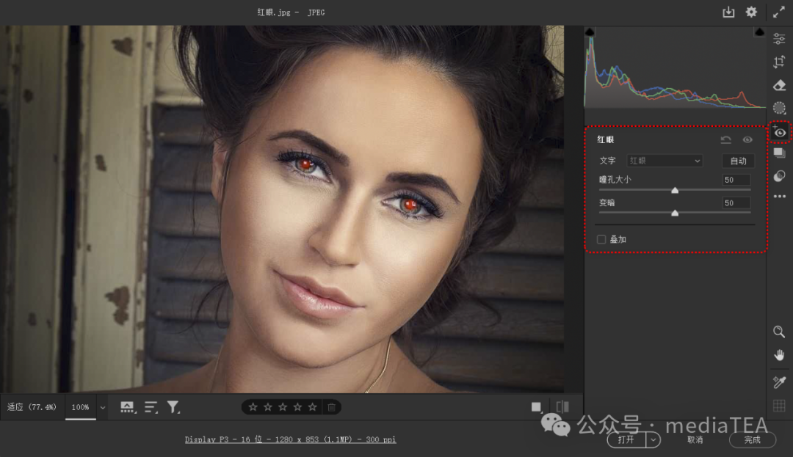The height and width of the screenshot is (457, 793).
Task: Select 100% zoom level
Action: (x=80, y=407)
